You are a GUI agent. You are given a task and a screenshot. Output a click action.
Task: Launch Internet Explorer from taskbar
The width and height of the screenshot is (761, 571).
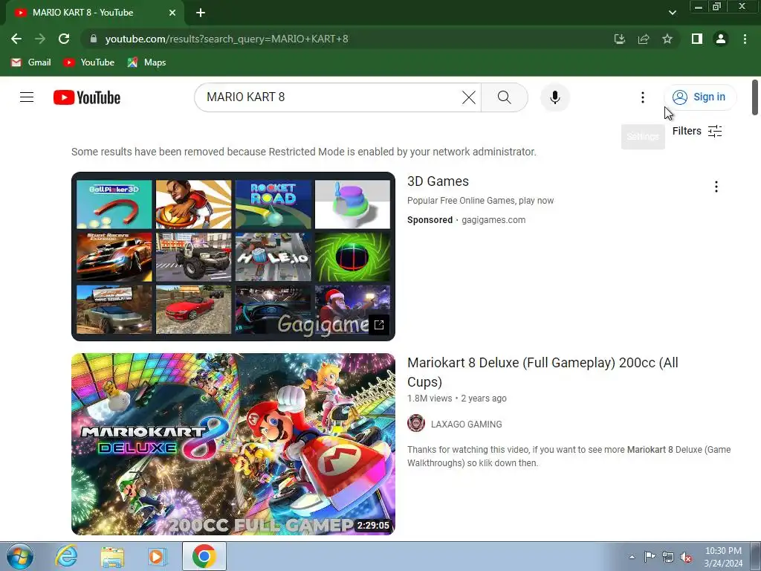[66, 556]
